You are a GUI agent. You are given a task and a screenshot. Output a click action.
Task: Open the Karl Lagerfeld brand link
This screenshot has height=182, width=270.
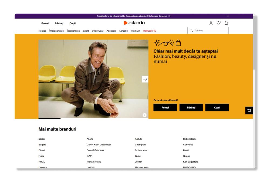(x=190, y=162)
